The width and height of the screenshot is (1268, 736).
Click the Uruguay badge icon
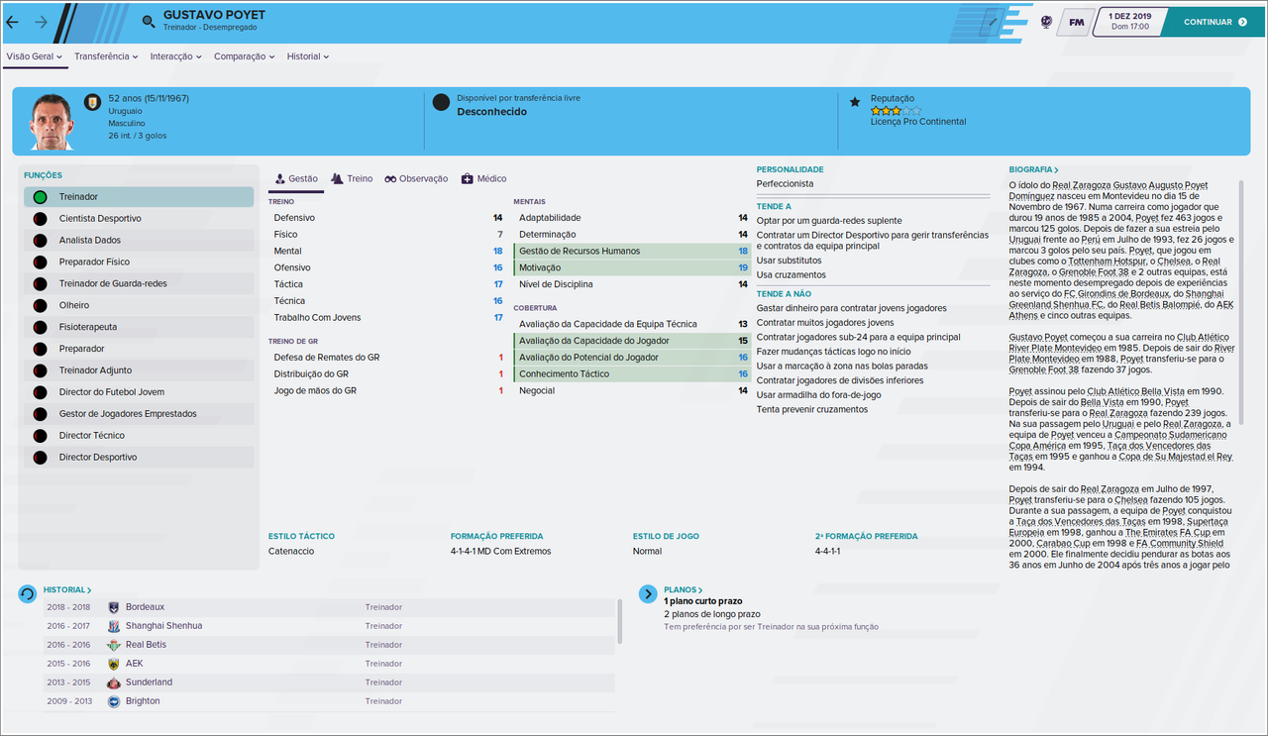pos(93,101)
